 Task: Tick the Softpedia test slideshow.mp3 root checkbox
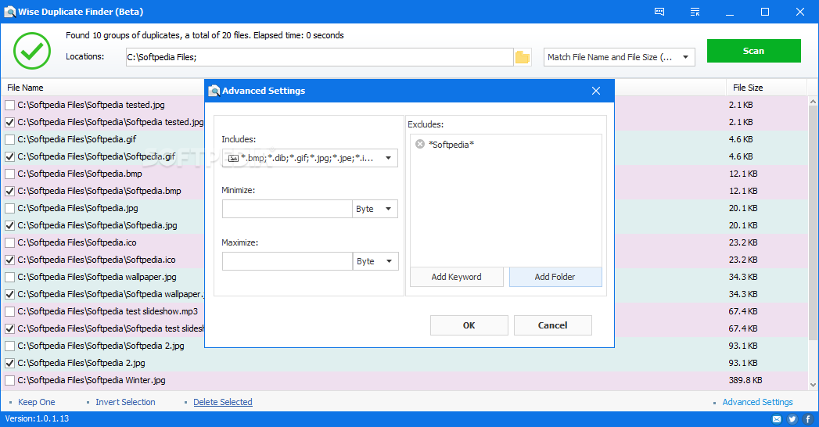coord(9,311)
